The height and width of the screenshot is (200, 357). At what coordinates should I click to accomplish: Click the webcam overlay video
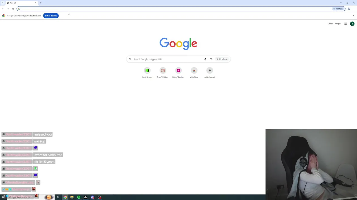tap(311, 164)
